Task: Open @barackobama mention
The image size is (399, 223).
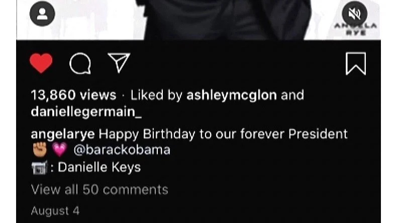Action: (x=122, y=150)
